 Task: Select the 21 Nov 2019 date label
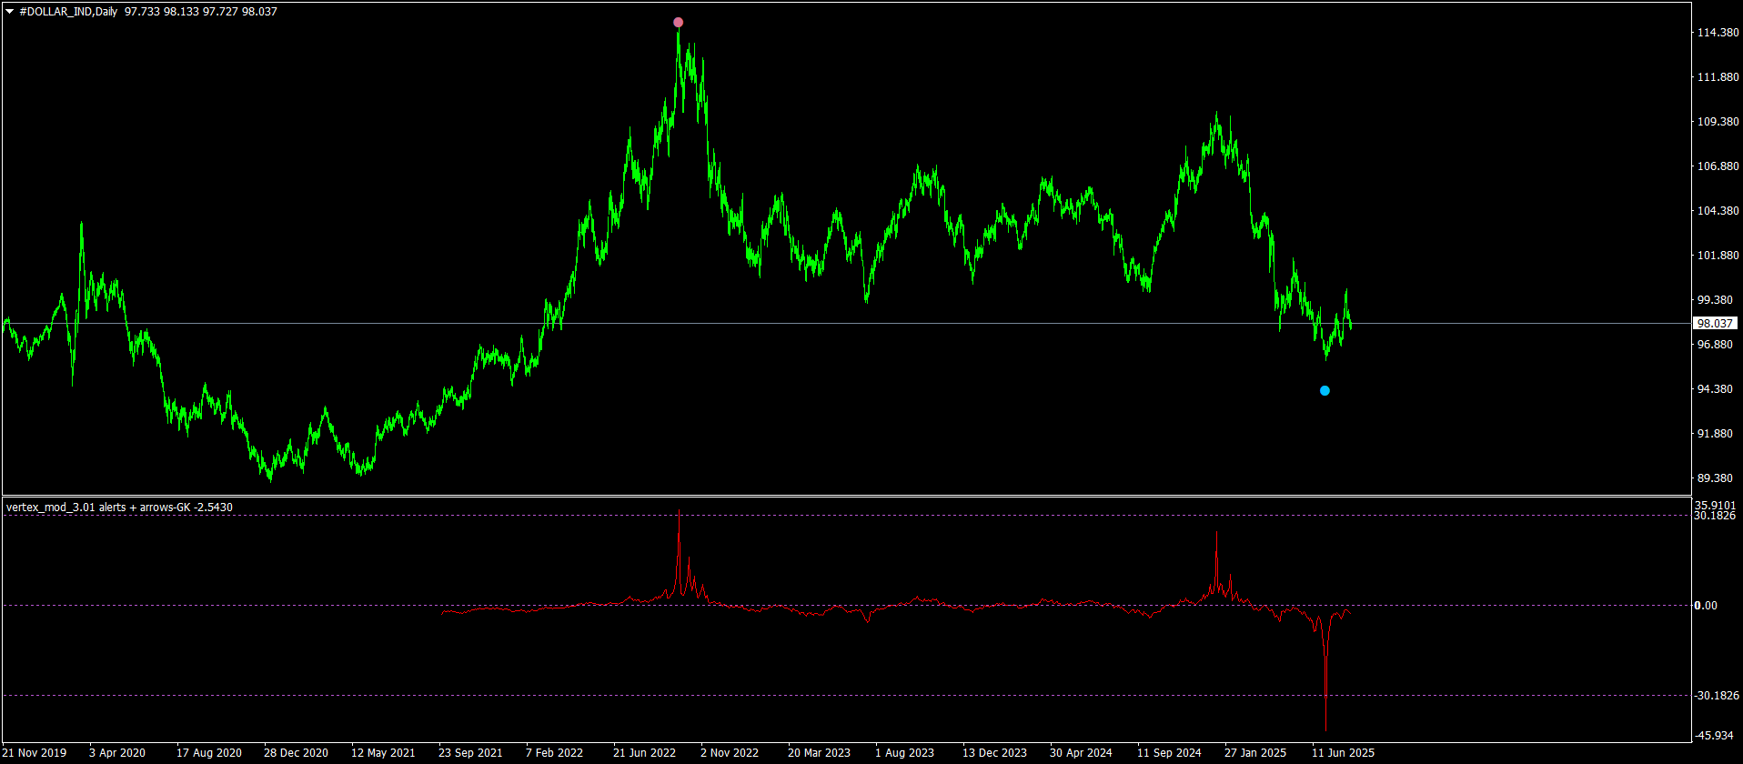pyautogui.click(x=35, y=753)
